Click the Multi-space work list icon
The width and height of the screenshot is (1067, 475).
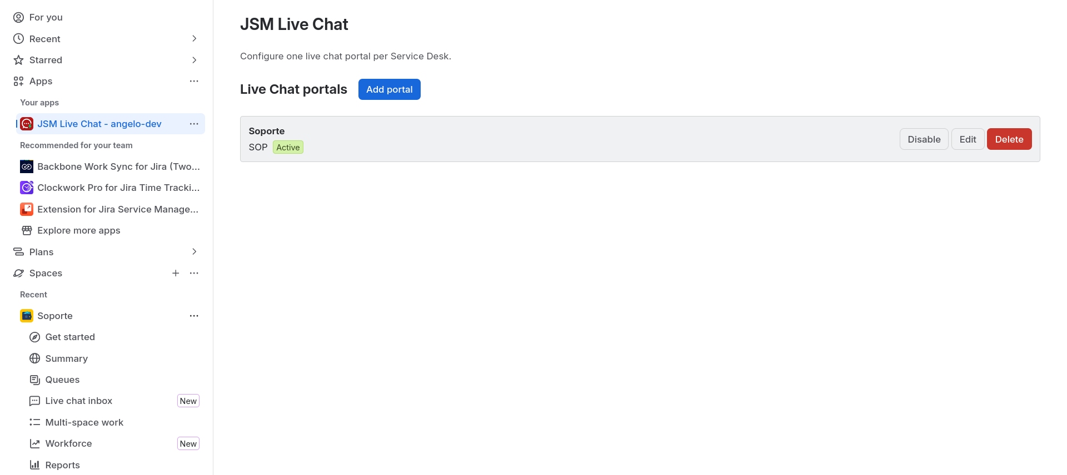(34, 422)
